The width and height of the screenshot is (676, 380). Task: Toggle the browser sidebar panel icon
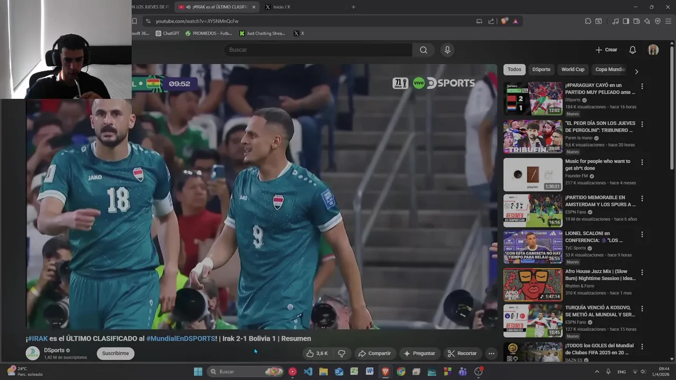(x=626, y=21)
